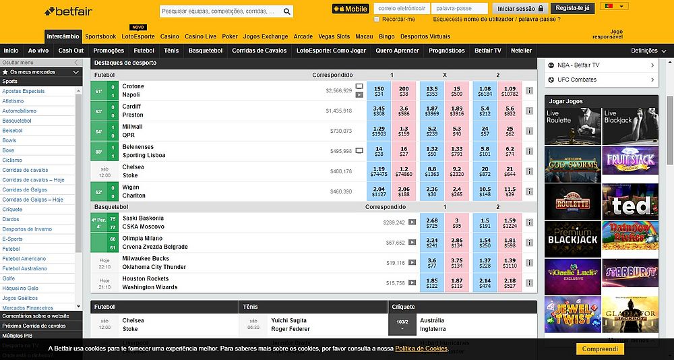
Task: Click the Regista-te já button
Action: (x=572, y=8)
